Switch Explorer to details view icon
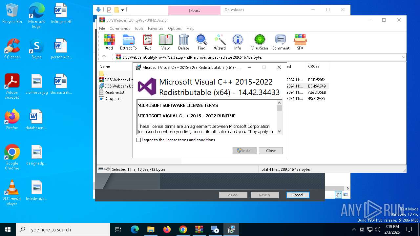Image resolution: width=420 pixels, height=236 pixels. [x=338, y=195]
